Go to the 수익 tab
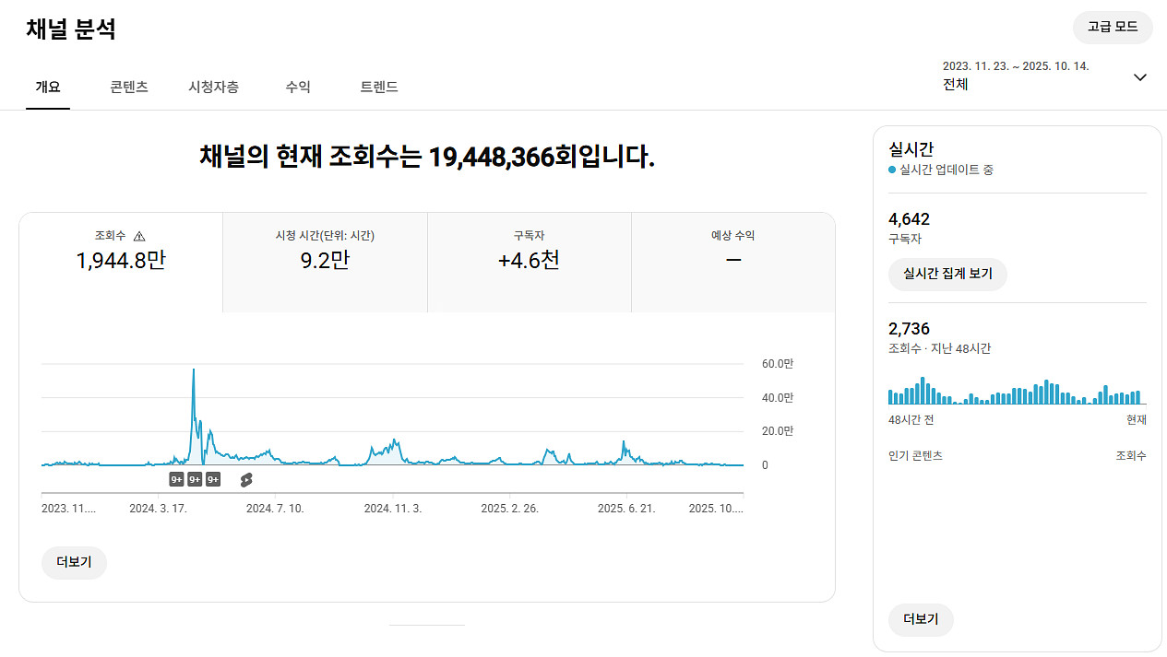The image size is (1167, 657). click(298, 88)
